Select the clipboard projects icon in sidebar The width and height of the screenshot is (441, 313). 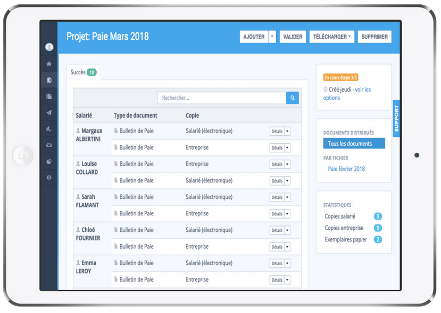pos(48,80)
